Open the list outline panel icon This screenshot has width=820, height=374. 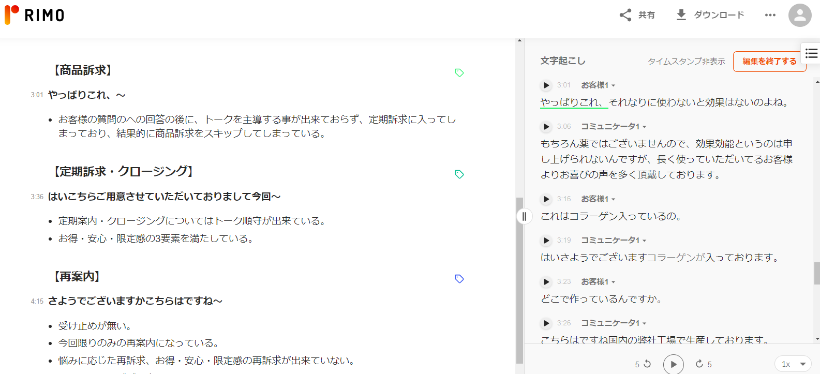pos(811,53)
